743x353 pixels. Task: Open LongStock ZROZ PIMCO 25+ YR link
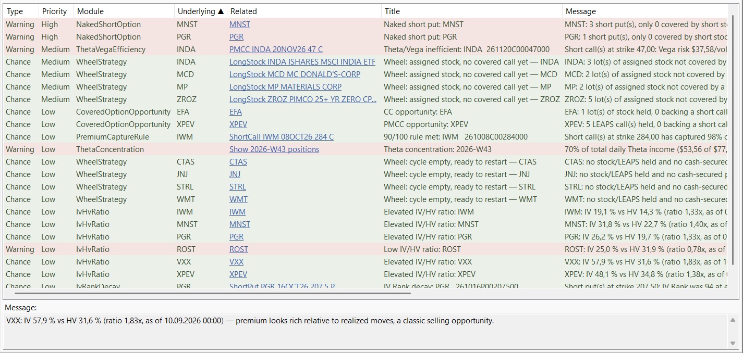303,99
